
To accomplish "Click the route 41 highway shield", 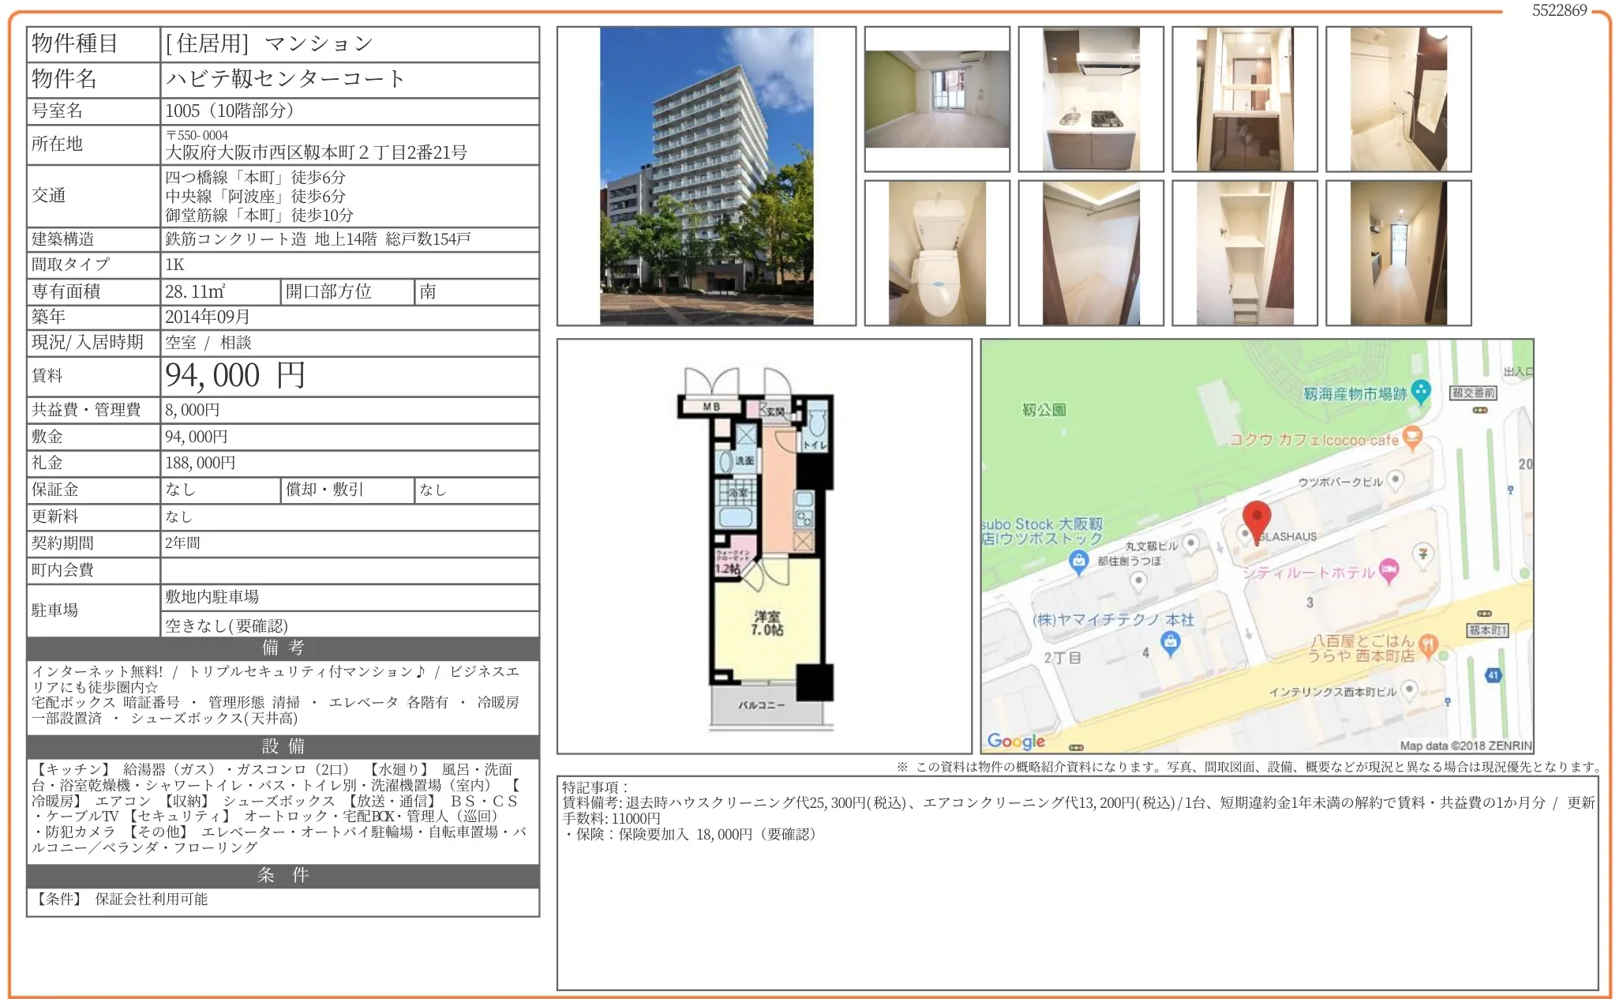I will 1493,675.
